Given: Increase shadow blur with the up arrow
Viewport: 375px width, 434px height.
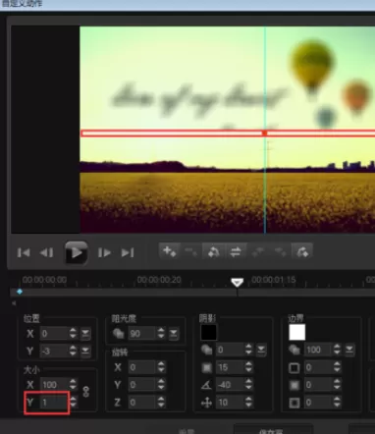Looking at the screenshot, I should click(248, 364).
